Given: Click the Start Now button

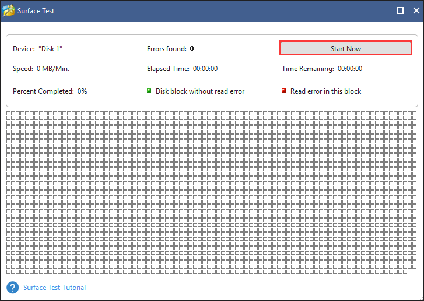Looking at the screenshot, I should [346, 48].
